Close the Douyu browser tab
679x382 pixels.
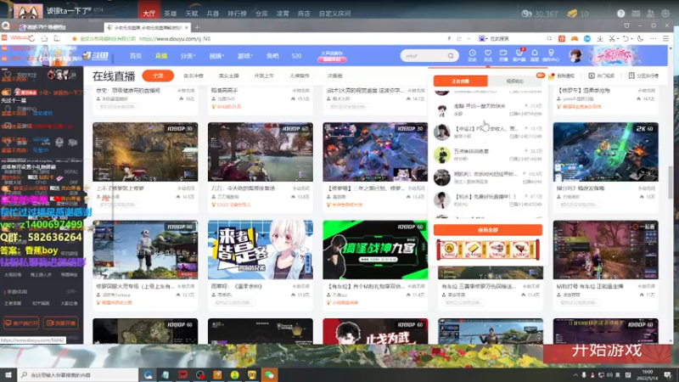(187, 27)
